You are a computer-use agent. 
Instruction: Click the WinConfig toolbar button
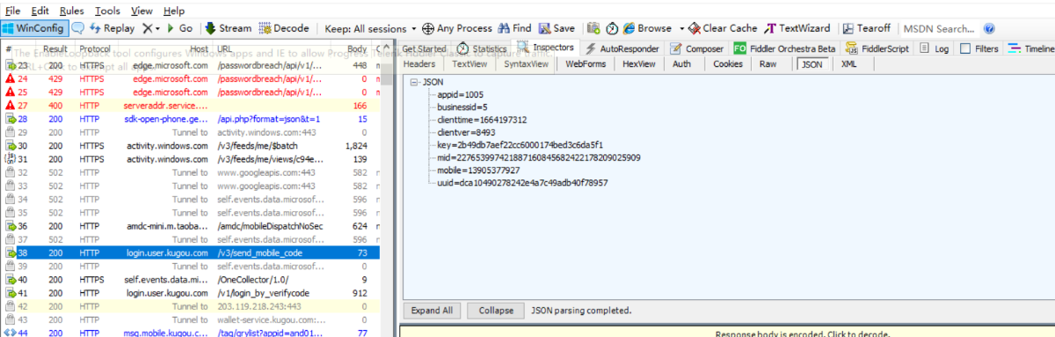(x=33, y=28)
